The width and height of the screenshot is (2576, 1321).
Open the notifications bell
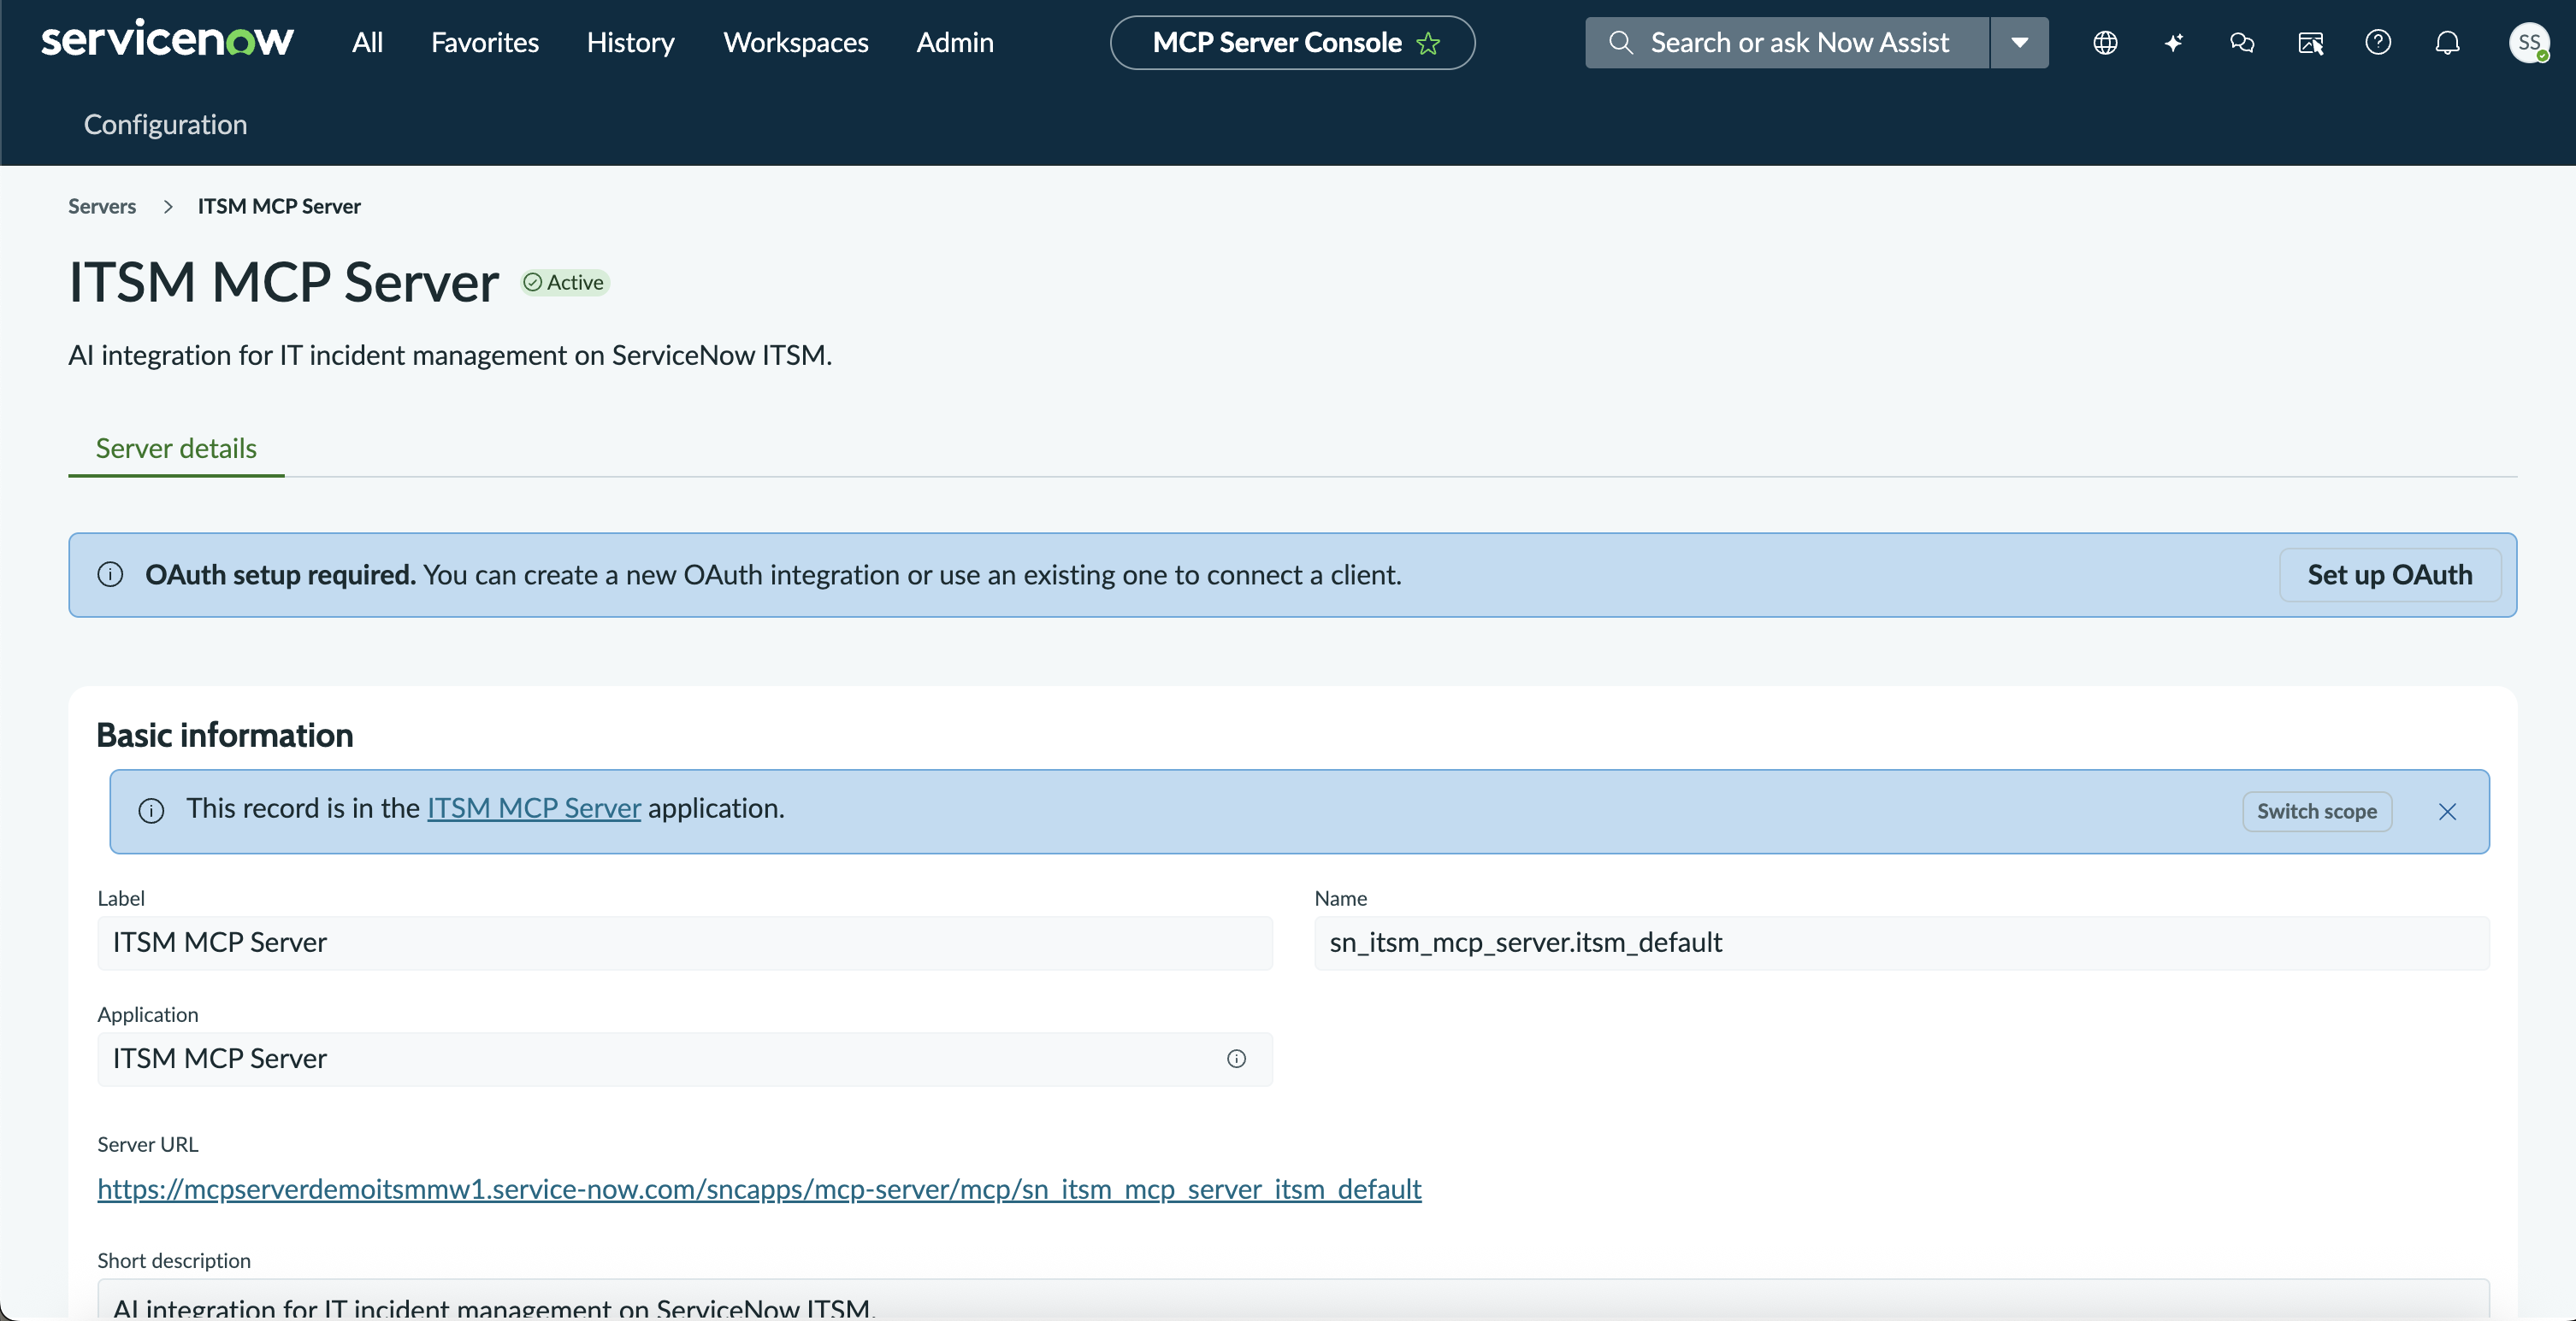pos(2447,43)
